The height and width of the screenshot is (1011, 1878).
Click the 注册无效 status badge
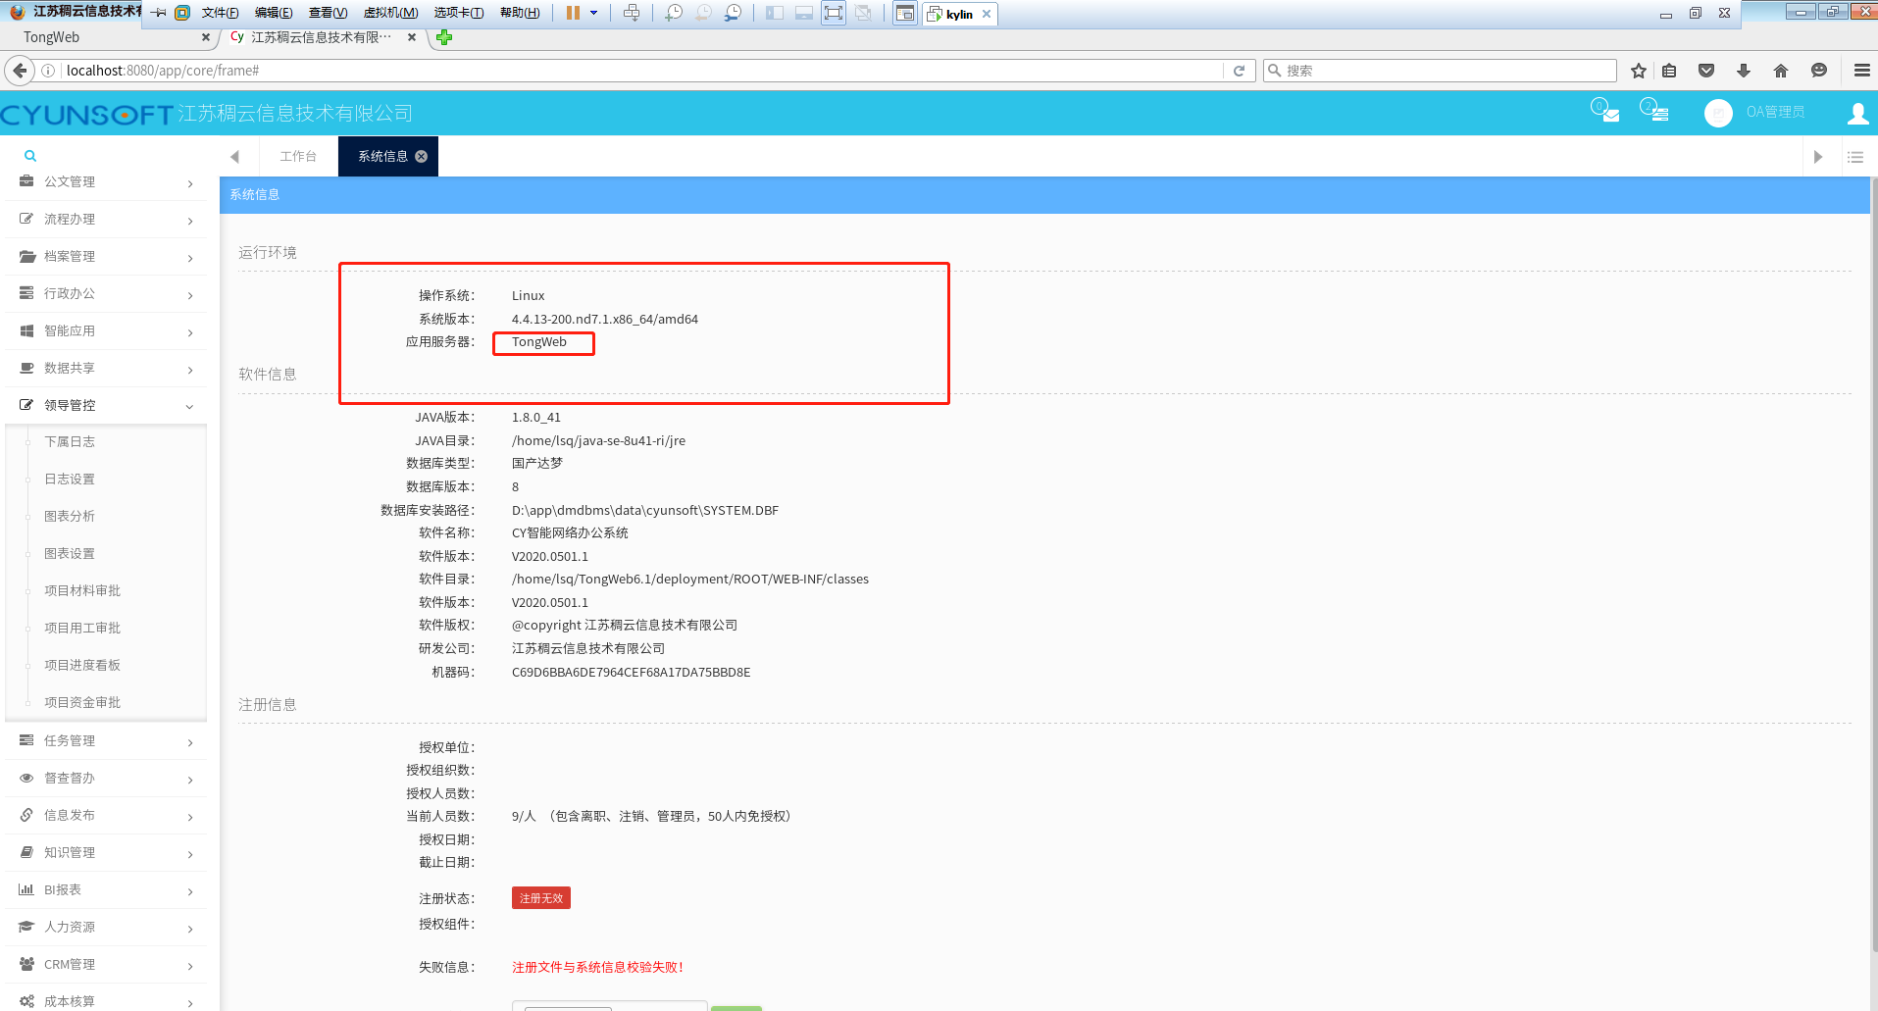point(541,898)
